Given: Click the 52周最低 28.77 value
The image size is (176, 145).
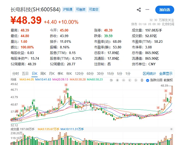Looking at the screenshot, I should [71, 64].
